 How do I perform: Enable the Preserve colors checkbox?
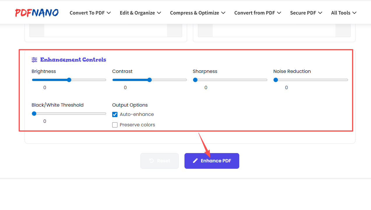(x=115, y=125)
